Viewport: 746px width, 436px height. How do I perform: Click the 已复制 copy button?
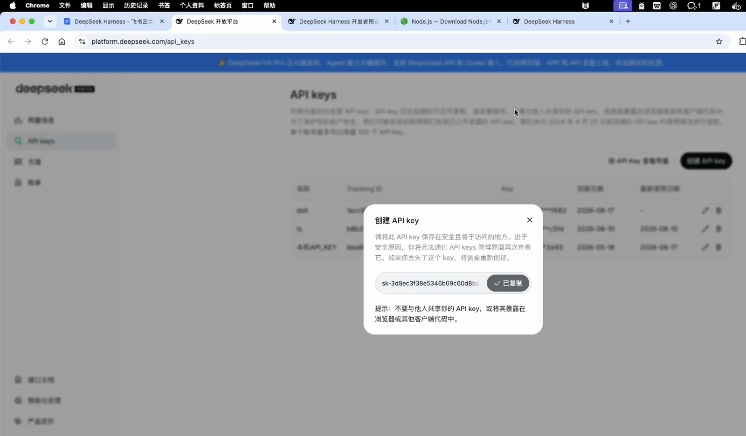pyautogui.click(x=508, y=283)
